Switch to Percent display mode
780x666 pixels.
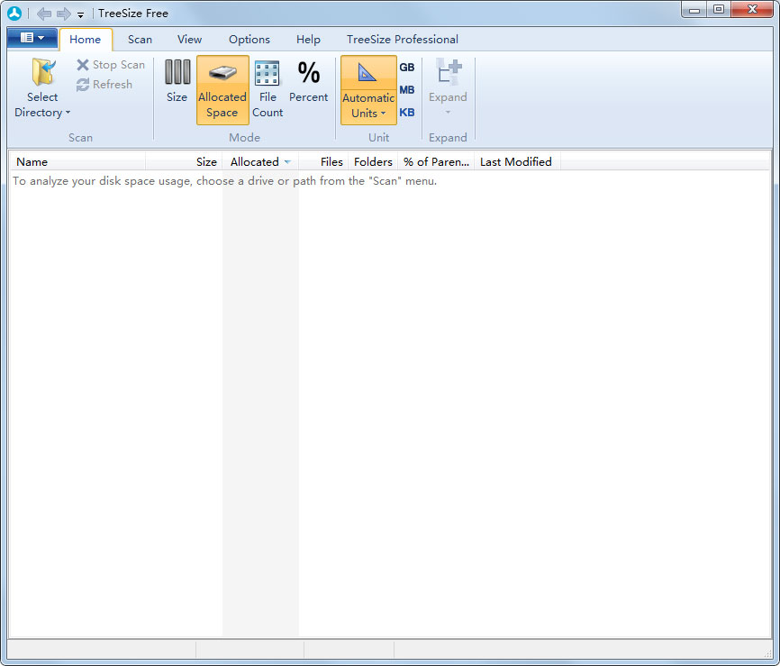(x=308, y=81)
